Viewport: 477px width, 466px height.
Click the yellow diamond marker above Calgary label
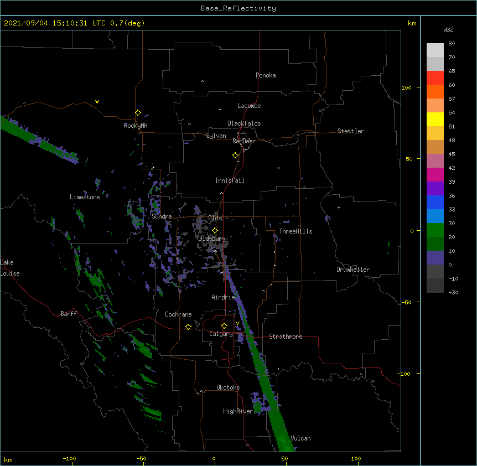(x=224, y=326)
